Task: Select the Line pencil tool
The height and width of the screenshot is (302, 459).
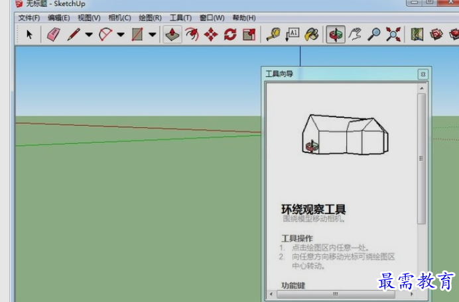Action: tap(74, 34)
